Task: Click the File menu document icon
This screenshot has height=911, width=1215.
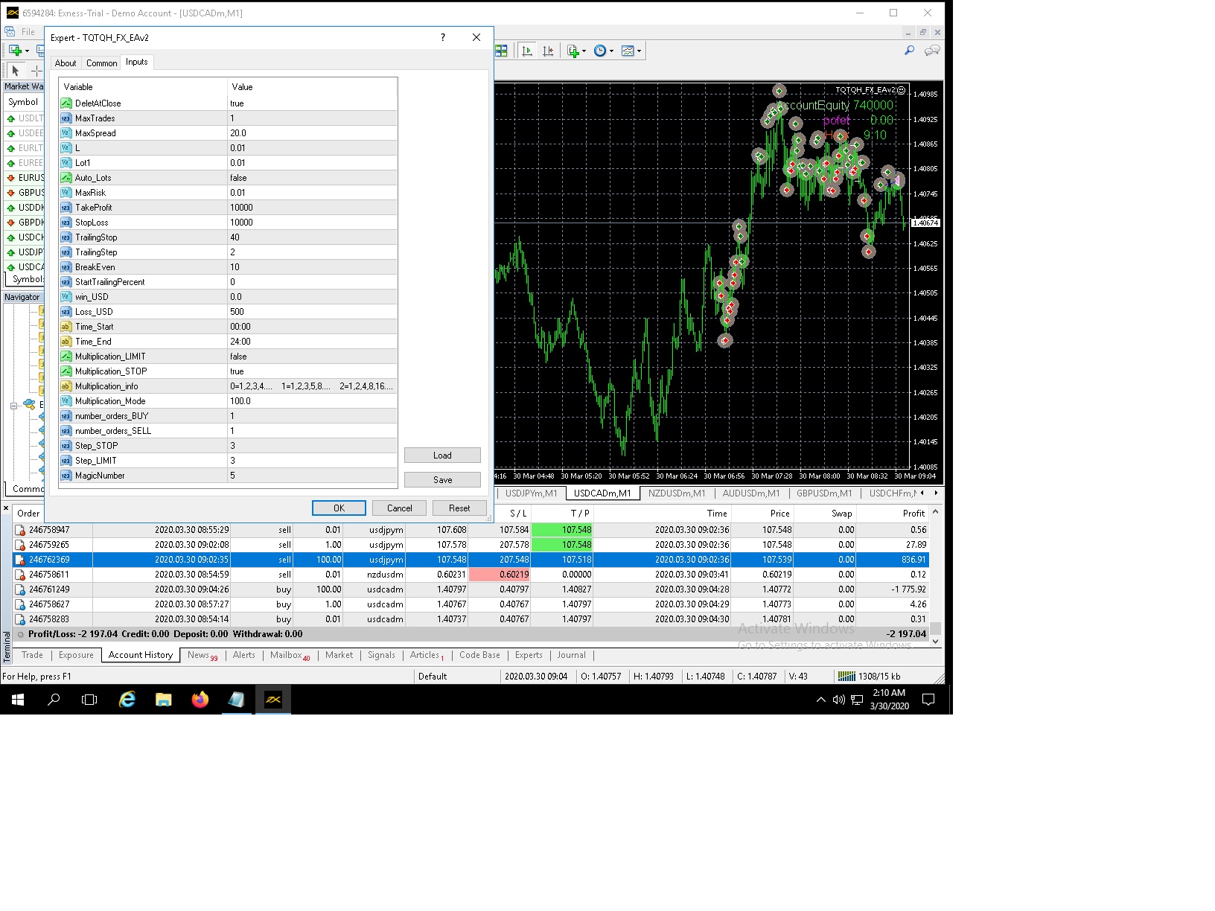Action: [x=10, y=32]
